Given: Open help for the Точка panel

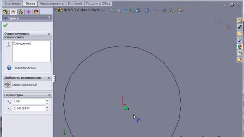Looking at the screenshot, I should 49,18.
